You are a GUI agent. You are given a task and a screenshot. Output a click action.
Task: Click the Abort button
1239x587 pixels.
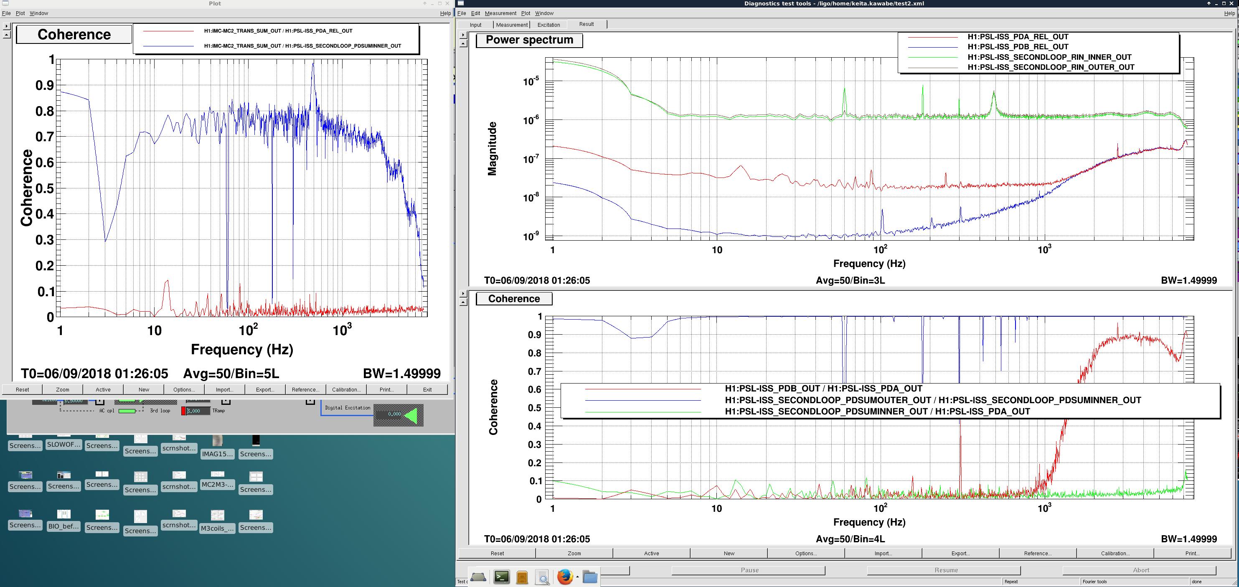(1141, 570)
